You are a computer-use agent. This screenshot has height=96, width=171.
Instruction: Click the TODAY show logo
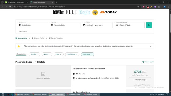[x=108, y=12]
